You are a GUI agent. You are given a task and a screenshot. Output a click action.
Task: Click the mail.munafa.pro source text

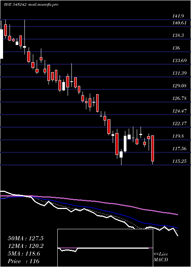pos(43,5)
